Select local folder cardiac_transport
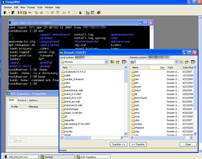 [73, 79]
